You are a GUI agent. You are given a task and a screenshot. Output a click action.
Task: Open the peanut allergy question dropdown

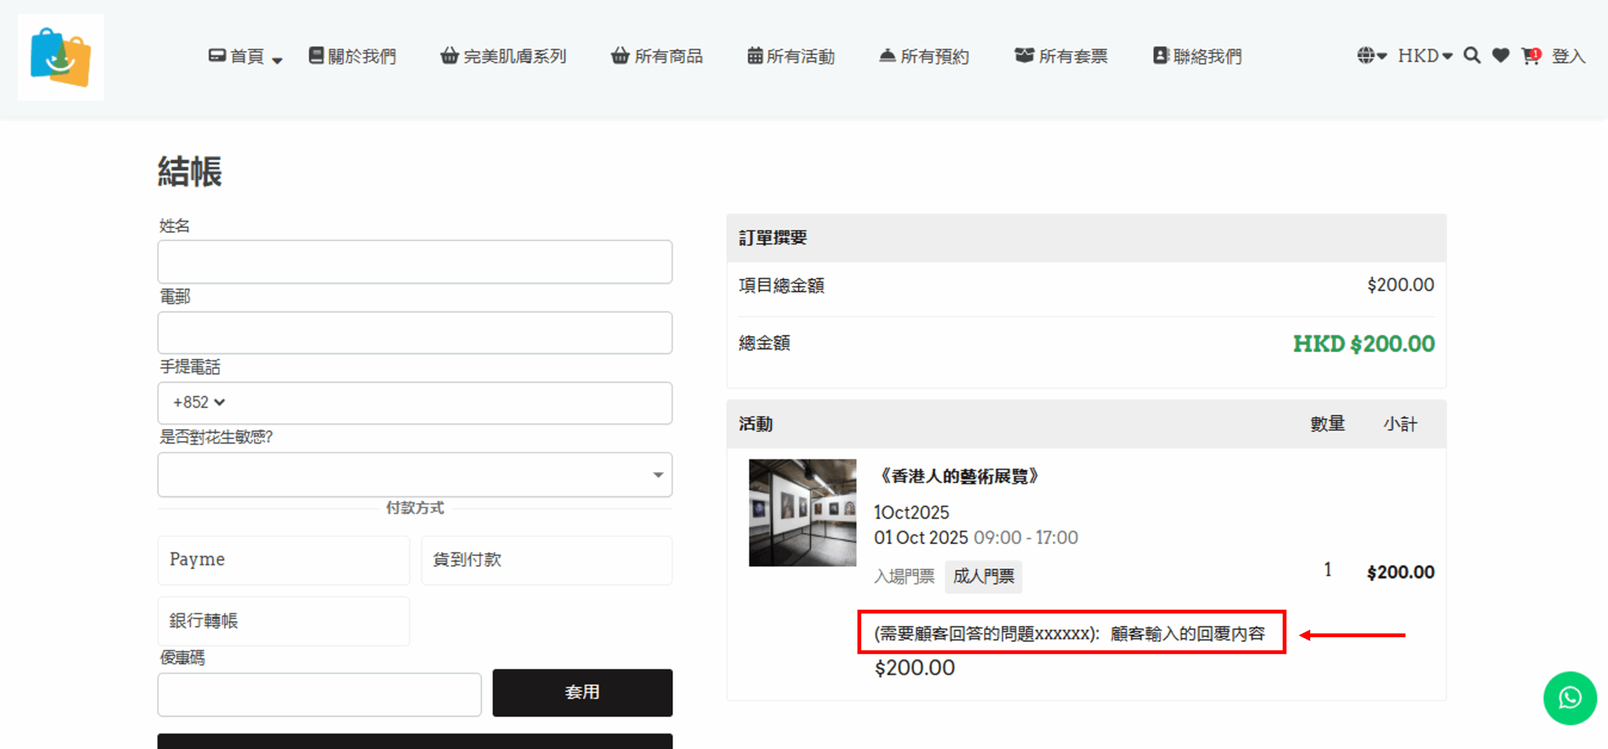pos(415,475)
